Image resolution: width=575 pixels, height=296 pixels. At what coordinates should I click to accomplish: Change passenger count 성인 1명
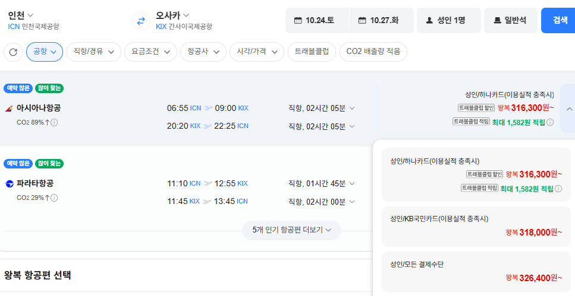point(448,21)
